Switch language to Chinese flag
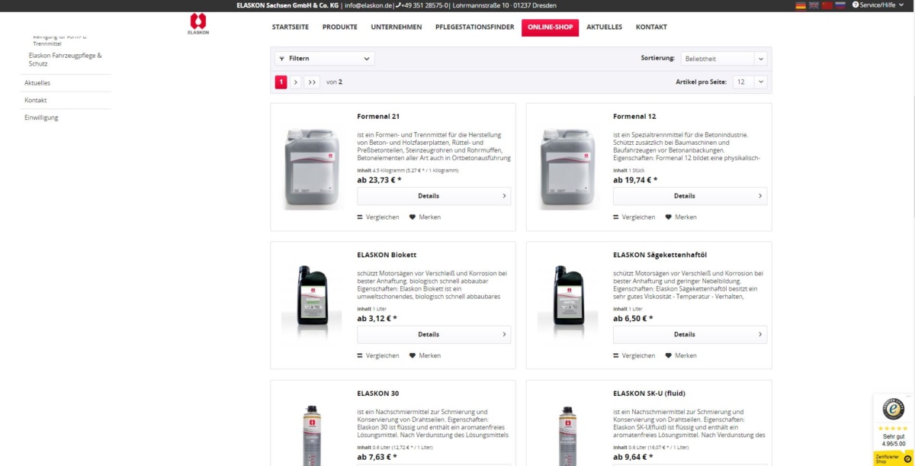Viewport: 915px width, 466px height. coord(827,5)
